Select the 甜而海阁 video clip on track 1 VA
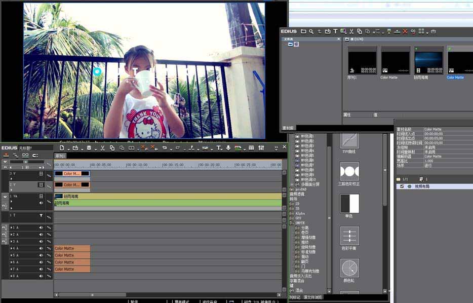 [x=168, y=196]
